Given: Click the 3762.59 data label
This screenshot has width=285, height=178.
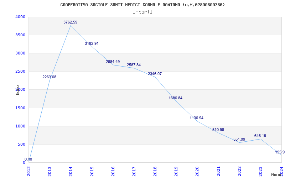Looking at the screenshot, I should (x=70, y=22).
